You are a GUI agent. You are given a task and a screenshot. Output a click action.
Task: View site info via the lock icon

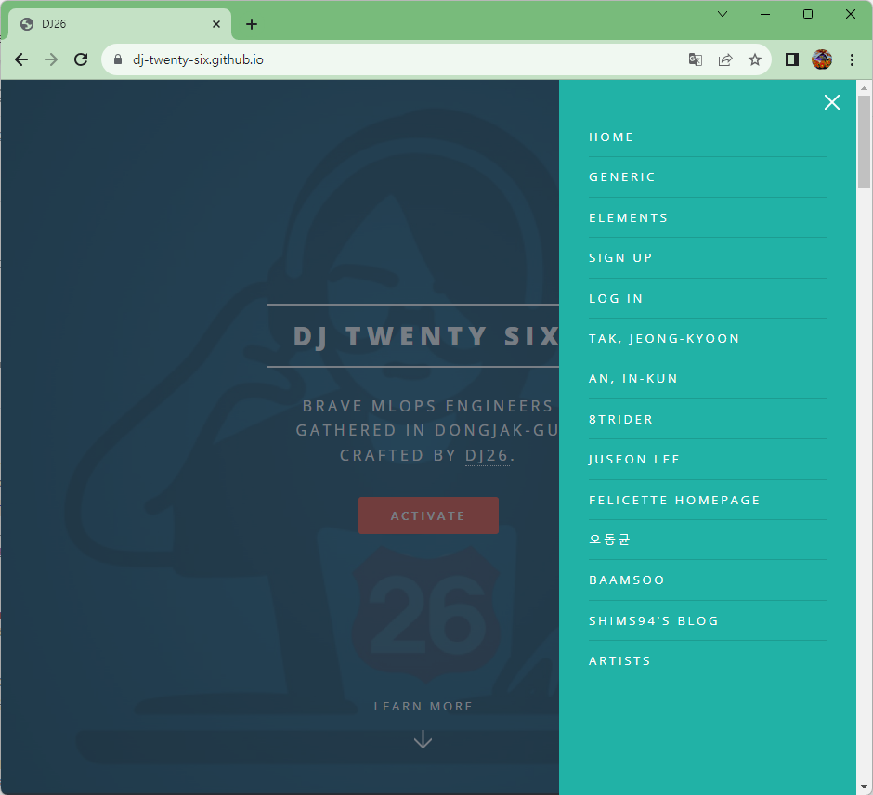(x=117, y=59)
